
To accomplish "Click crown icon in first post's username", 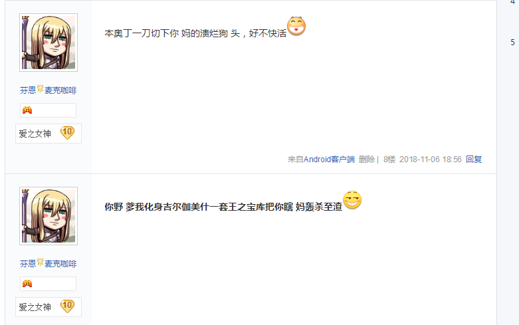I will 40,88.
